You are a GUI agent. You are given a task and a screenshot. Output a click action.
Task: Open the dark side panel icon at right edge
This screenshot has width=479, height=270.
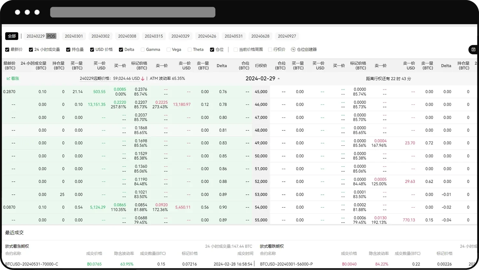[473, 50]
